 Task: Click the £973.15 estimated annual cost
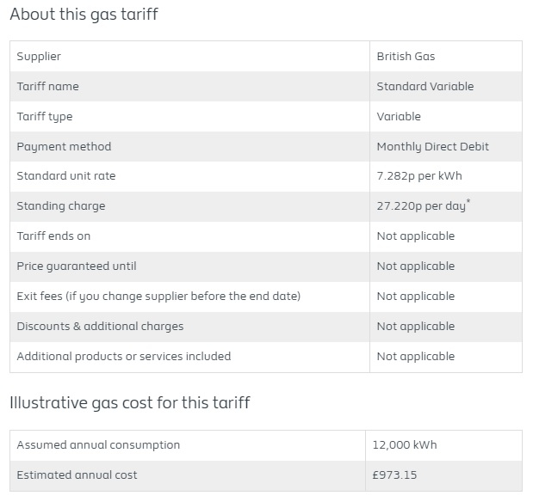[394, 474]
